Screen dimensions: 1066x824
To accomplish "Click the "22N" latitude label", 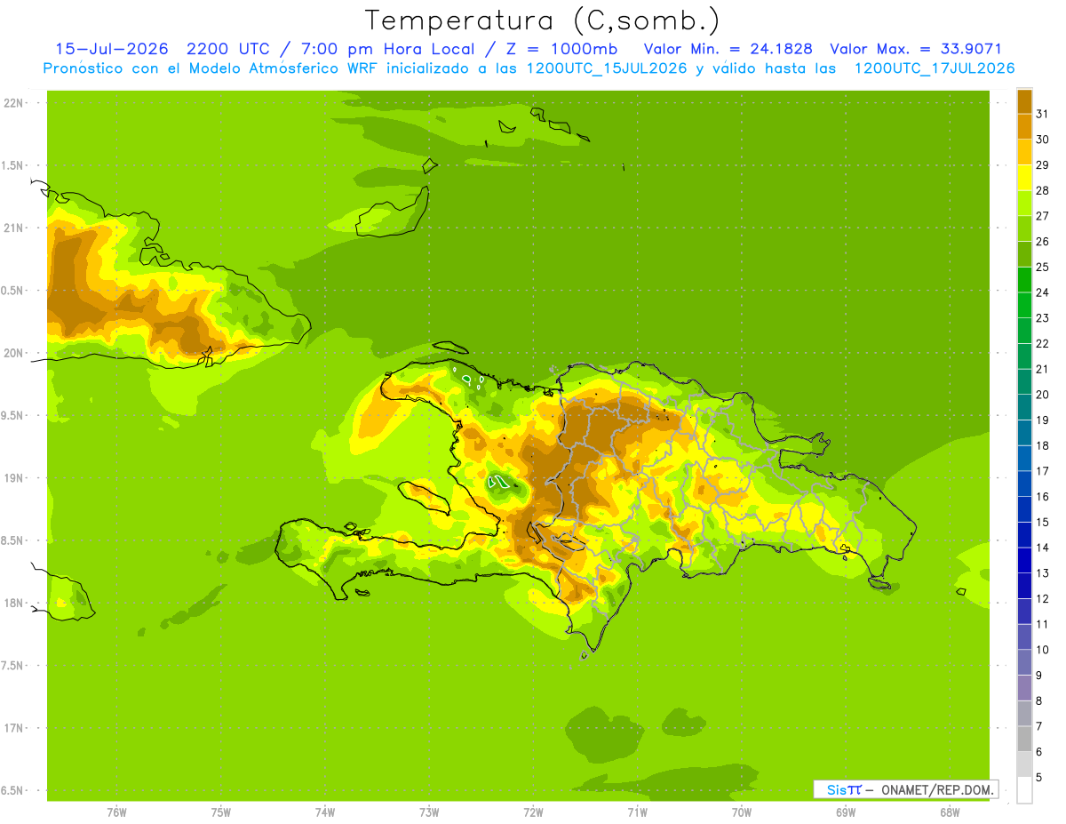I will point(13,103).
